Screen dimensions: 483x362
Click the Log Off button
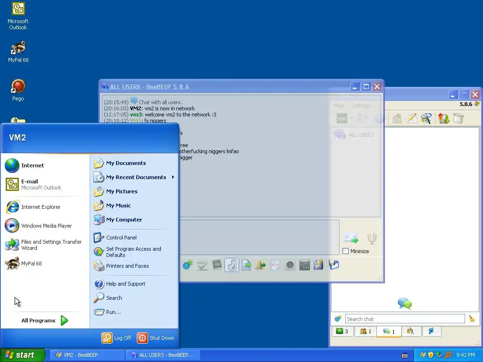[117, 338]
